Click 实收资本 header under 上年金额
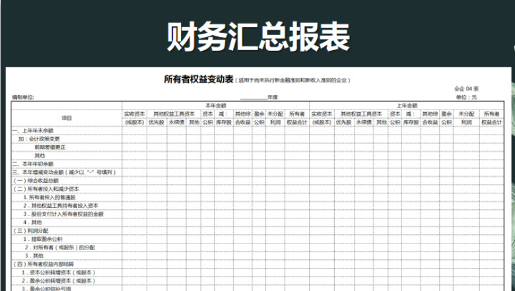This screenshot has width=515, height=291. coord(322,114)
